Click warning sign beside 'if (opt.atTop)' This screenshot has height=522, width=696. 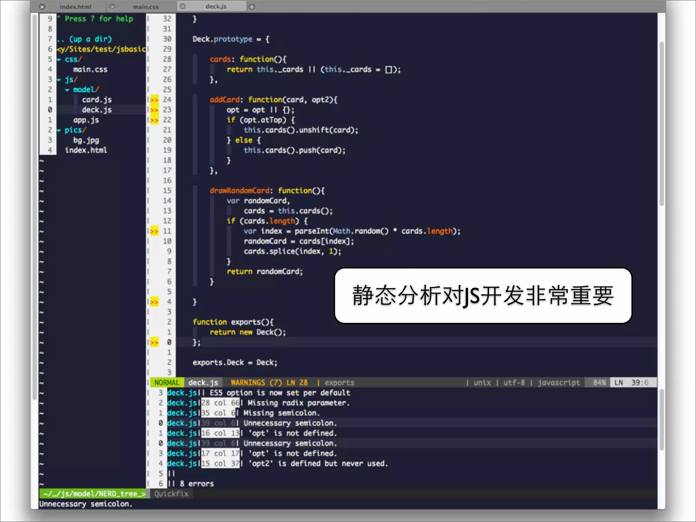pos(154,120)
